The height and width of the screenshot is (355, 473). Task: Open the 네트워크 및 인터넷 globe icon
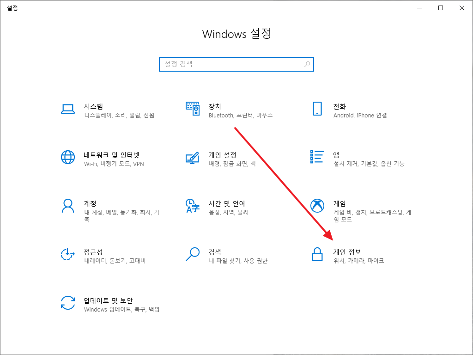tap(68, 157)
